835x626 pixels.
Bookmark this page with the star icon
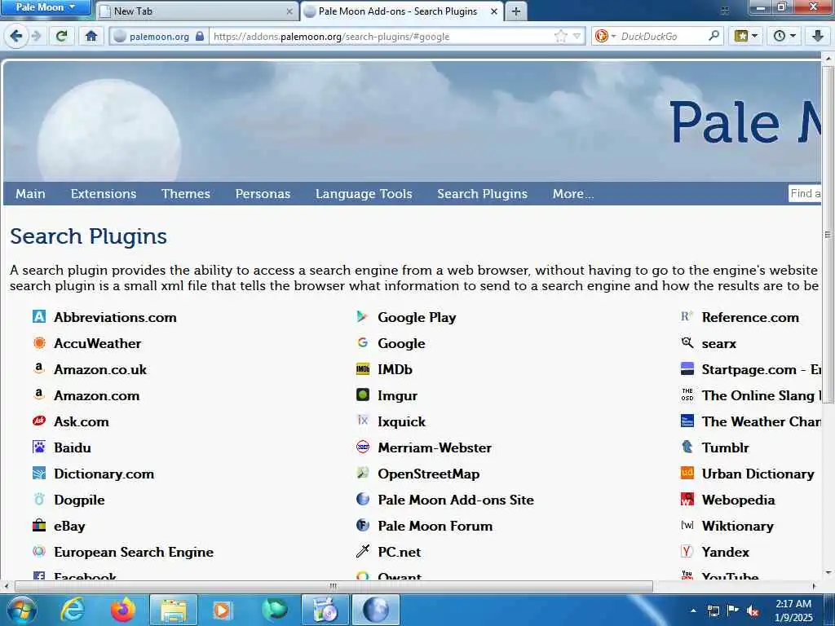click(x=561, y=36)
